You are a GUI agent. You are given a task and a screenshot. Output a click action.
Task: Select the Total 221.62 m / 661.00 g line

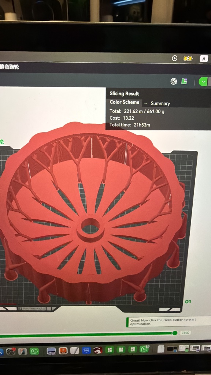137,111
